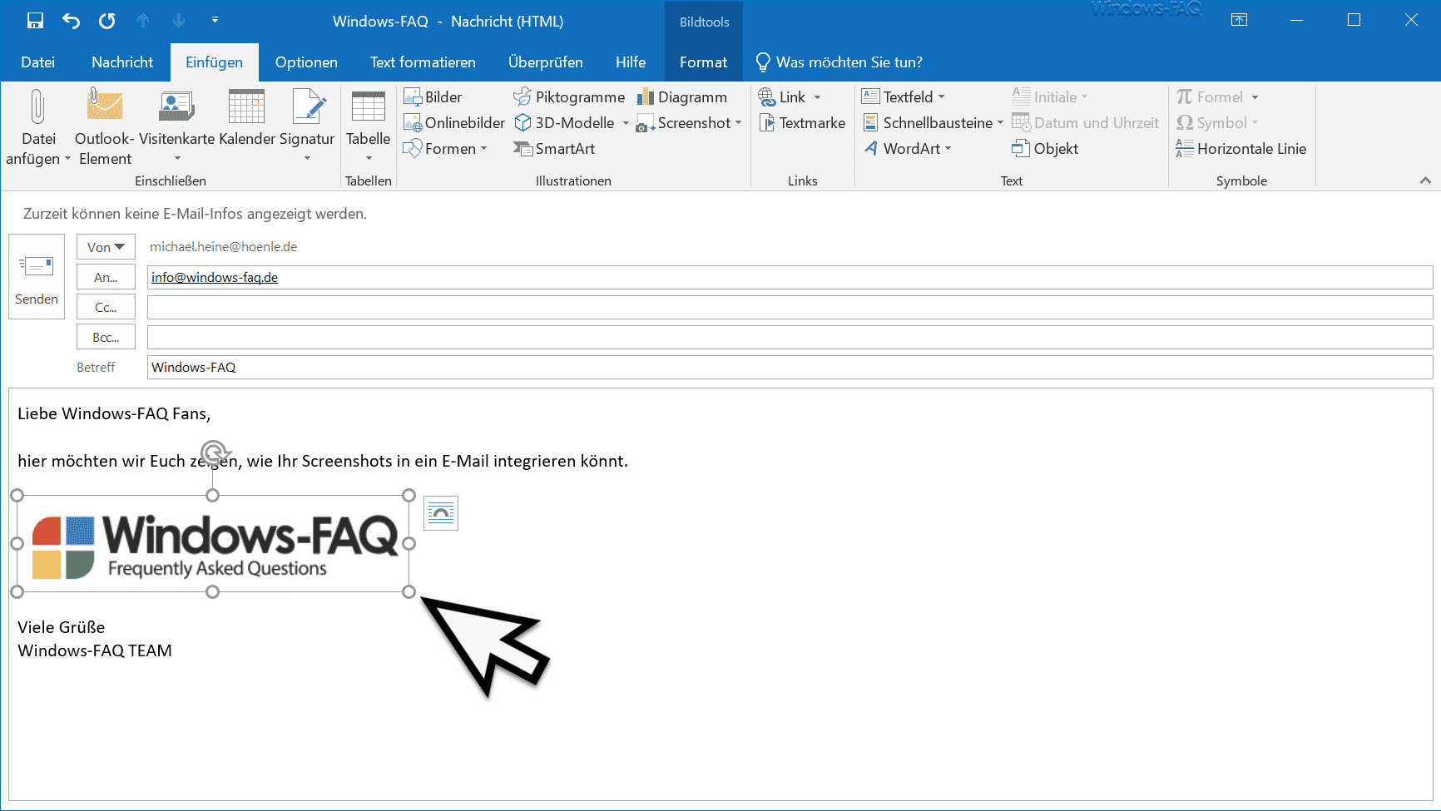Viewport: 1441px width, 811px height.
Task: Open the layout options button beside image
Action: [441, 513]
